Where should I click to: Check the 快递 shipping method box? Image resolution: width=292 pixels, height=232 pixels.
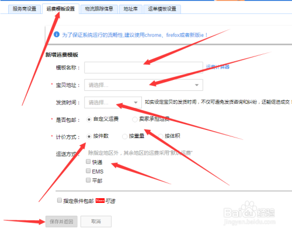click(x=88, y=161)
